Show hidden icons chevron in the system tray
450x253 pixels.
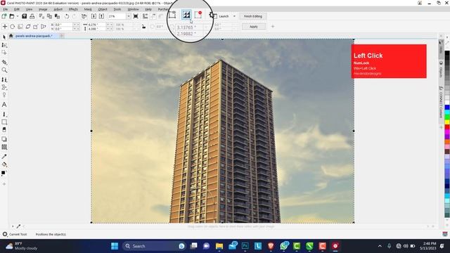coord(380,246)
